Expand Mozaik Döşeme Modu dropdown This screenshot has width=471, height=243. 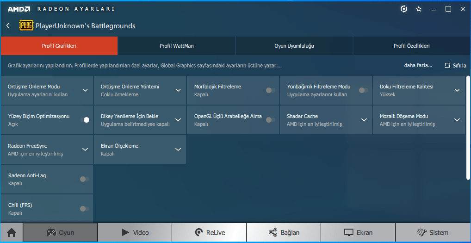(x=457, y=120)
